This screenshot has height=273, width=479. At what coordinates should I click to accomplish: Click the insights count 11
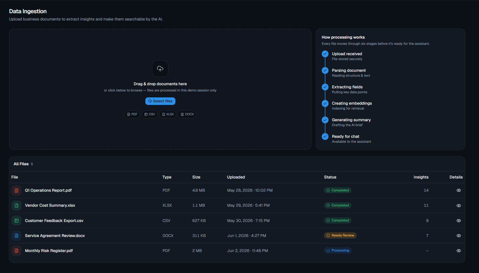[x=426, y=205]
